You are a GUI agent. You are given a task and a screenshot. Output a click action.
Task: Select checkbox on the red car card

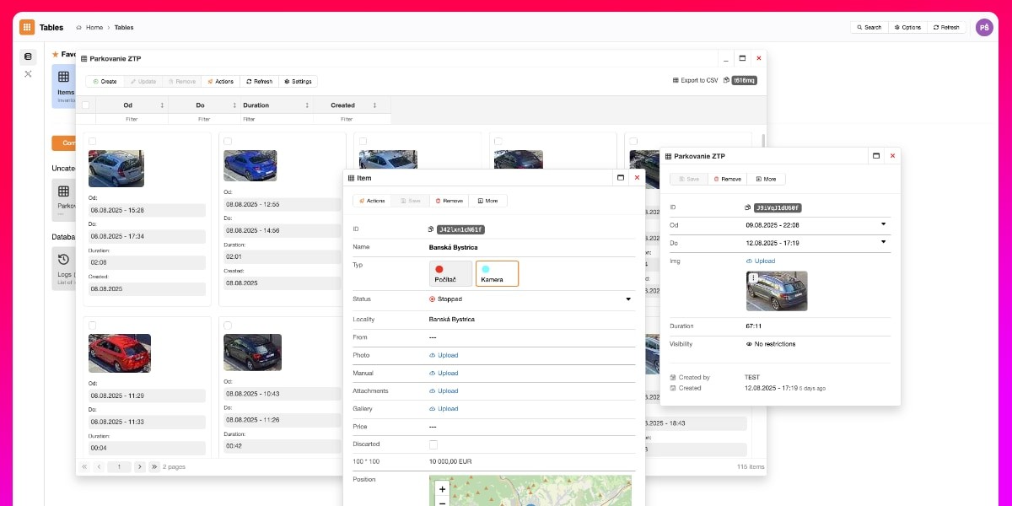click(93, 325)
